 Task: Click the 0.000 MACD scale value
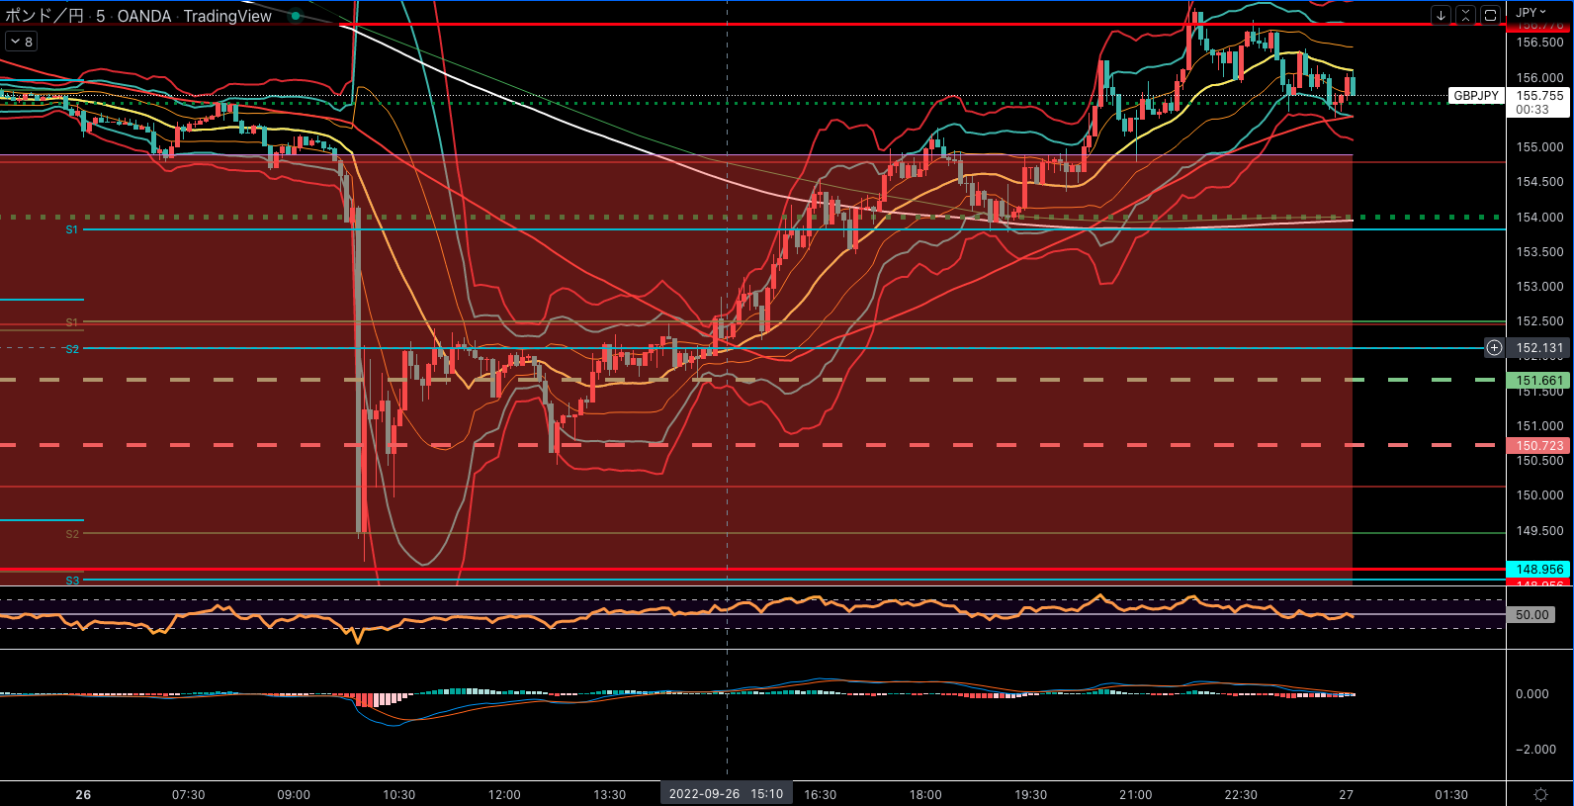click(1531, 694)
